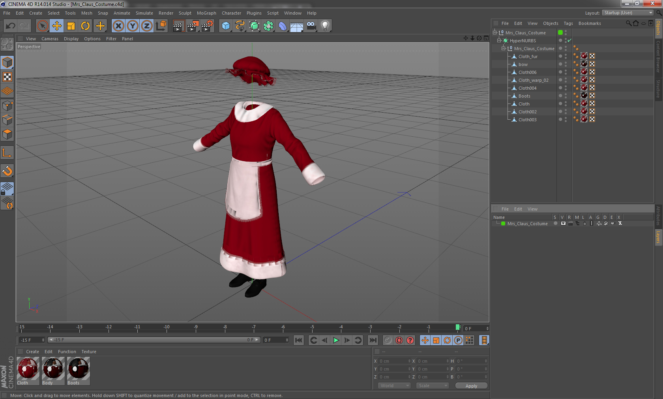Select the Boots material swatch
Screen dimensions: 663x399
click(x=79, y=371)
